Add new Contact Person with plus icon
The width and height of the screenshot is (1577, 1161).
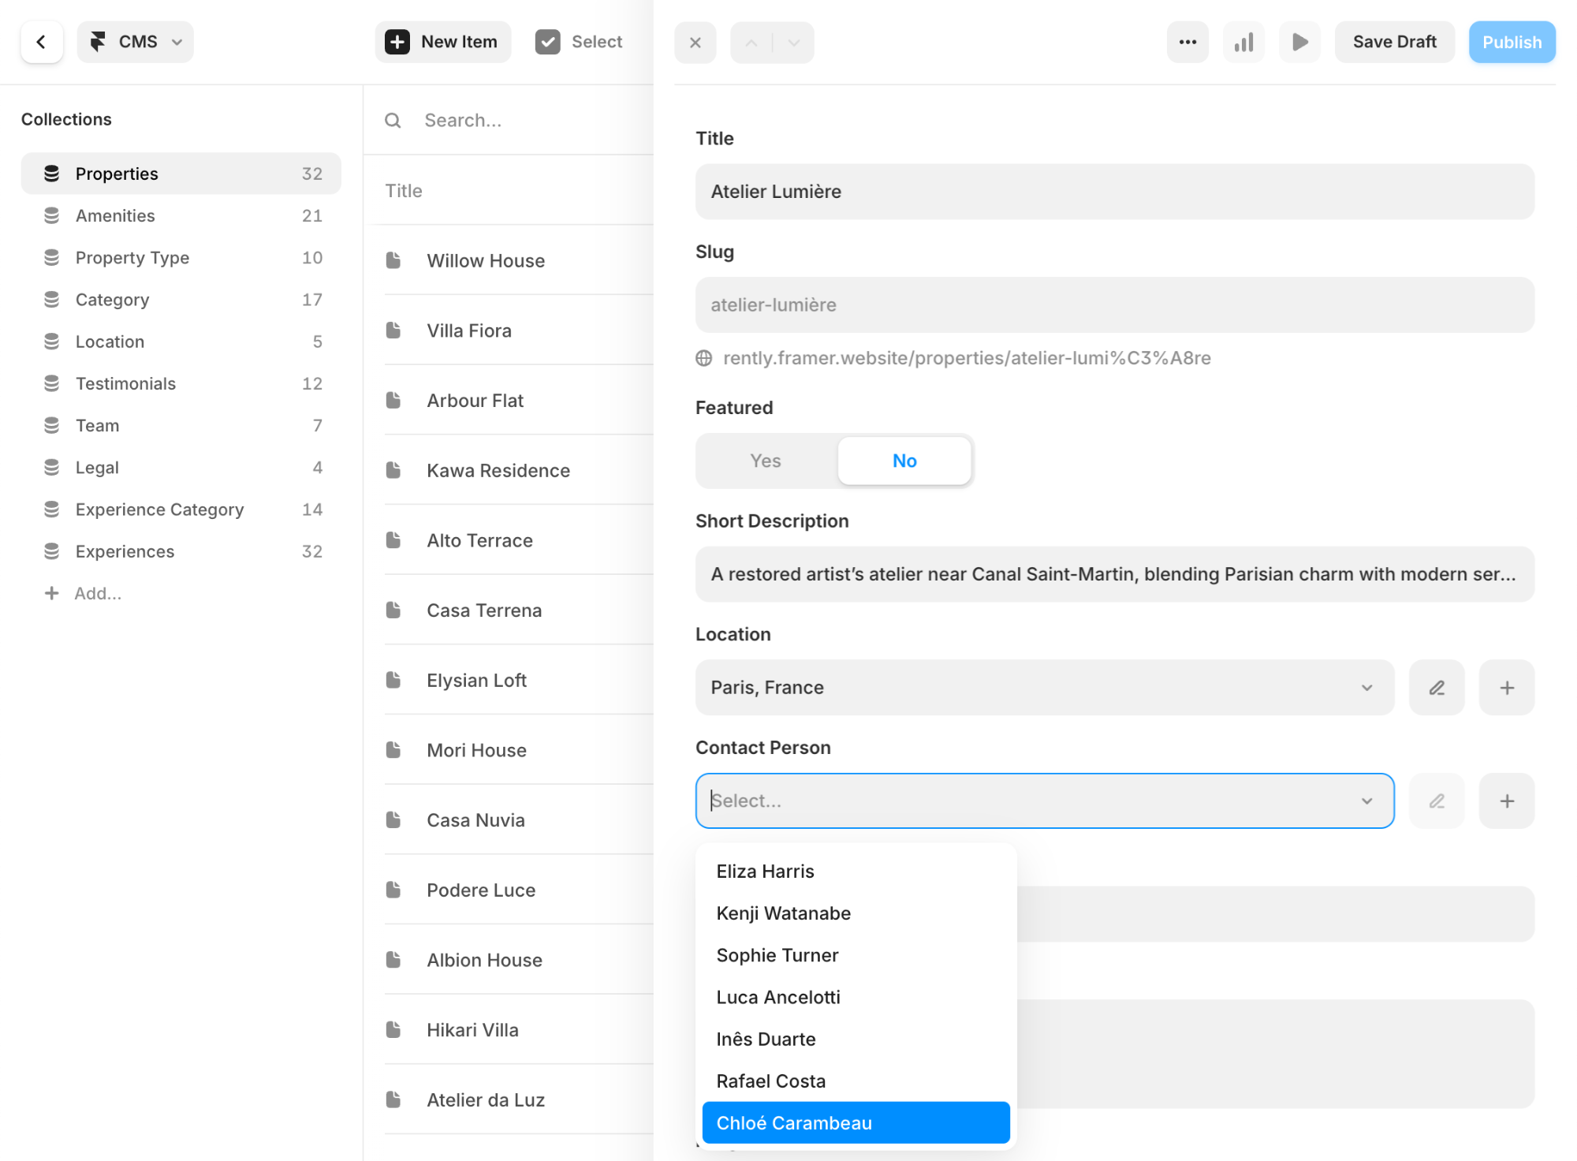point(1506,801)
